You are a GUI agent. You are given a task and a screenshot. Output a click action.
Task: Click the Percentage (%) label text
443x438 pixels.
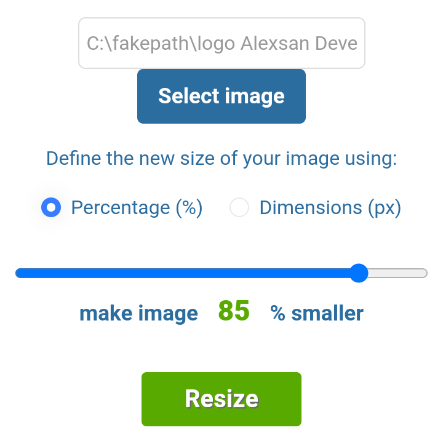click(x=137, y=207)
